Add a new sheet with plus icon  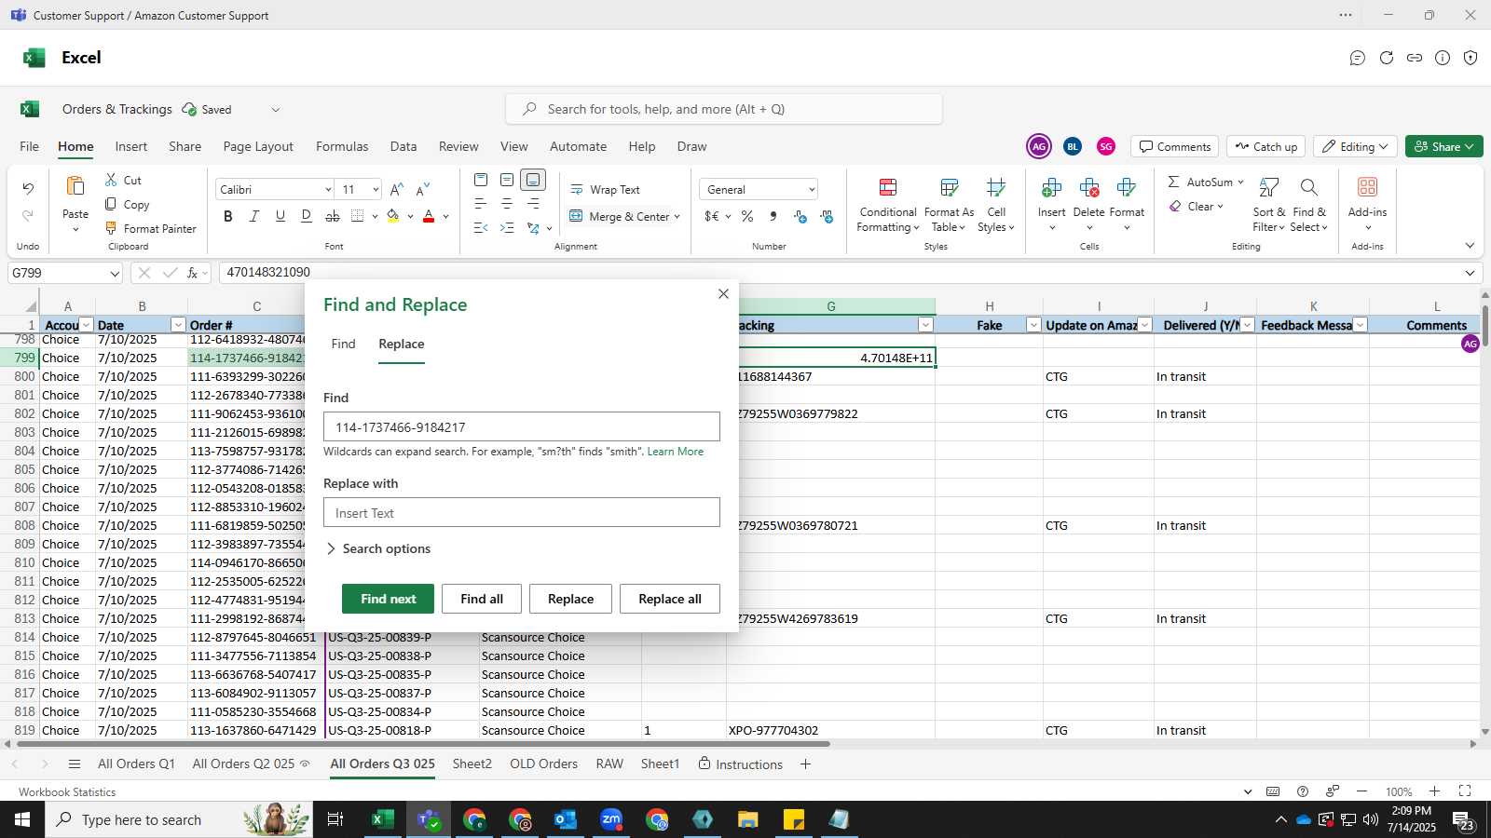pos(805,764)
